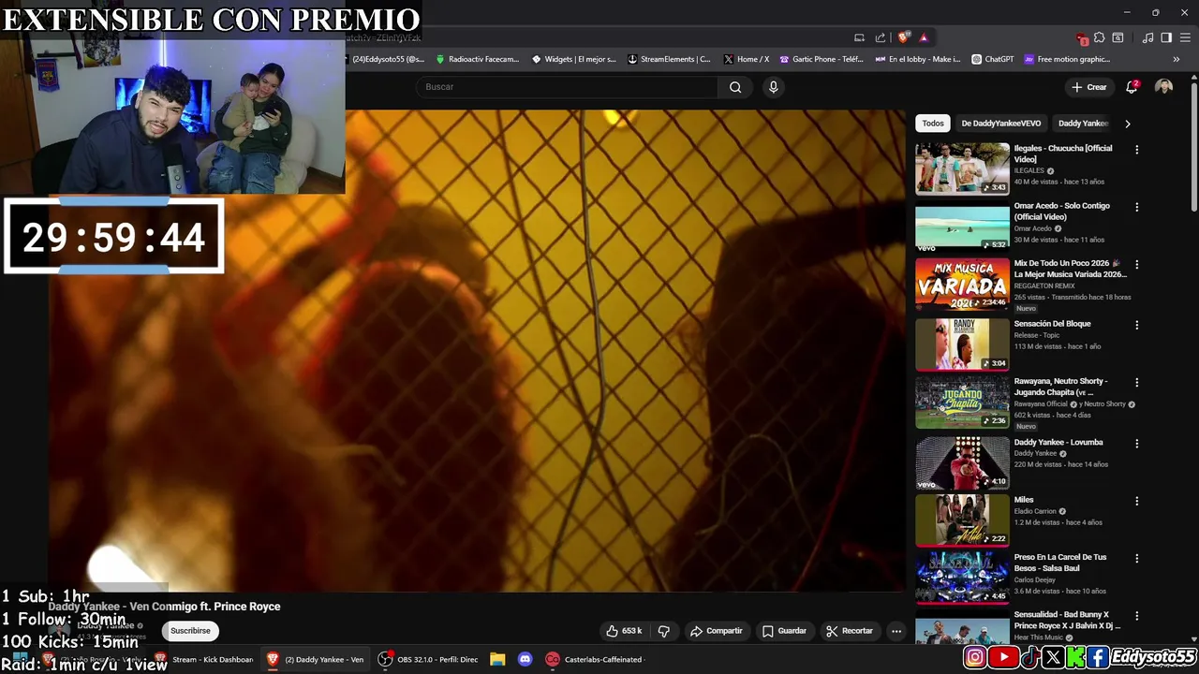Open the ChatGPT bookmark
1199x674 pixels.
click(x=993, y=59)
